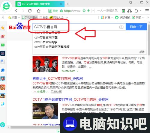
Task: Toggle reading mode (阅读模式)
Action: tap(123, 18)
